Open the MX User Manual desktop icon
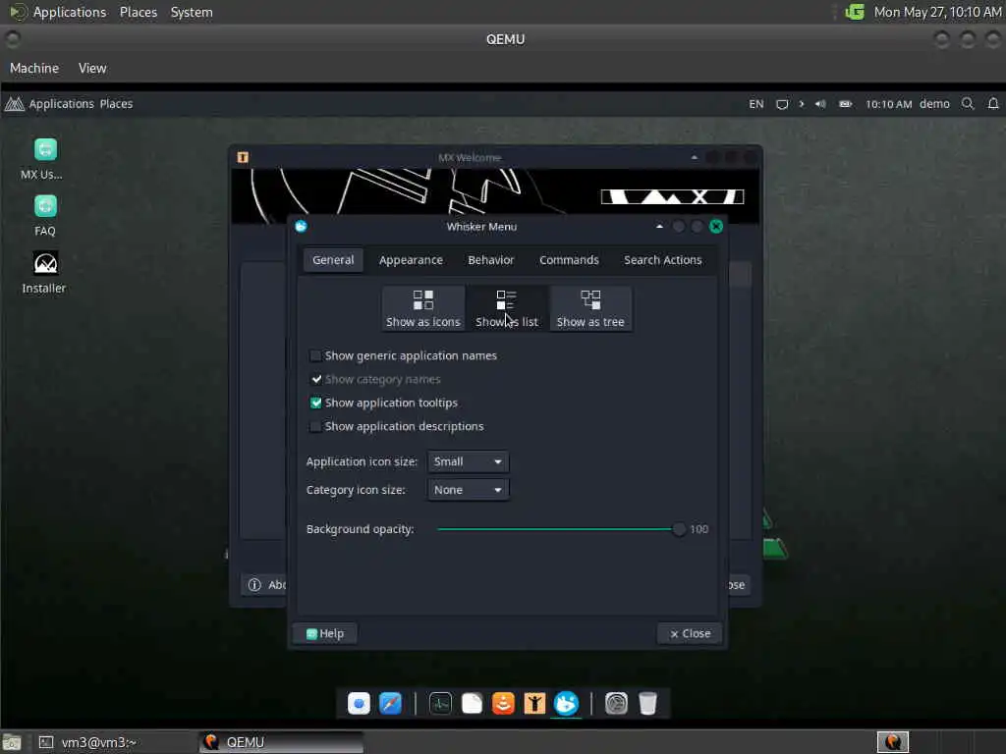 45,159
